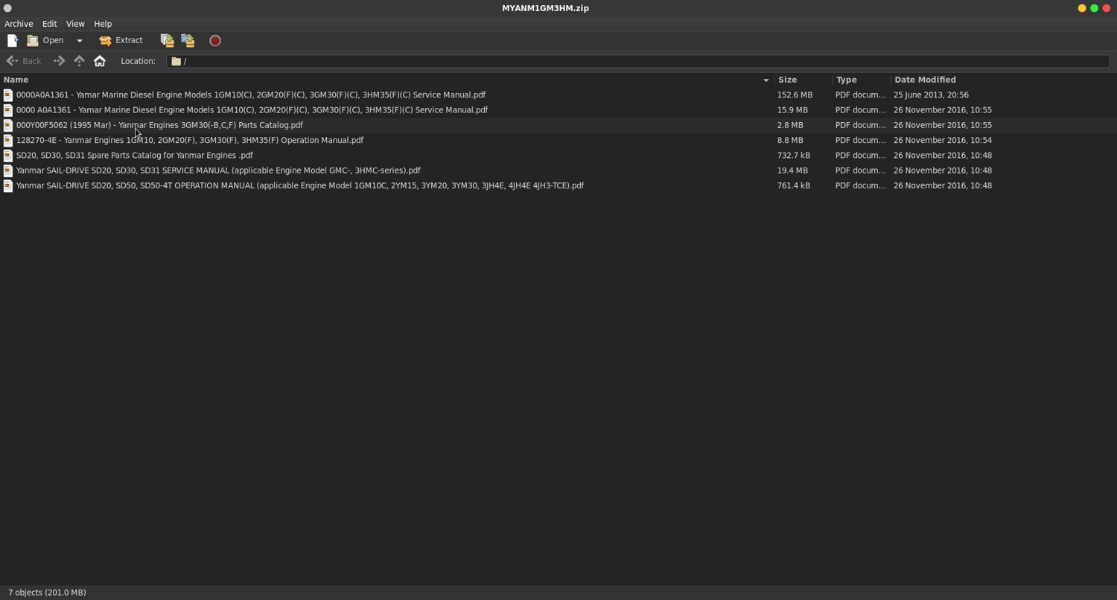Click the PDF icon beside SAIL-DRIVE SERVICE MANUAL
The width and height of the screenshot is (1117, 600).
pyautogui.click(x=8, y=170)
